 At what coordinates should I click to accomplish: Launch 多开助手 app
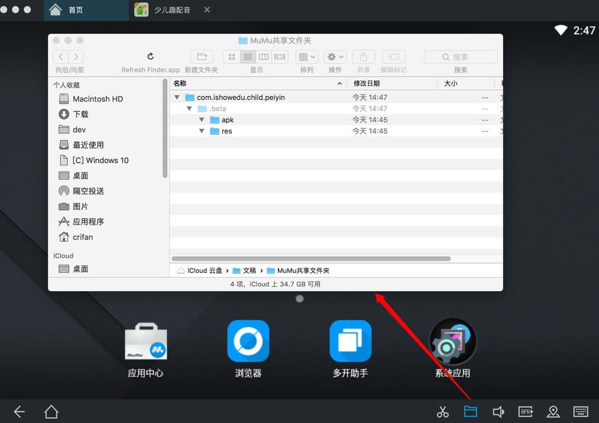(350, 350)
